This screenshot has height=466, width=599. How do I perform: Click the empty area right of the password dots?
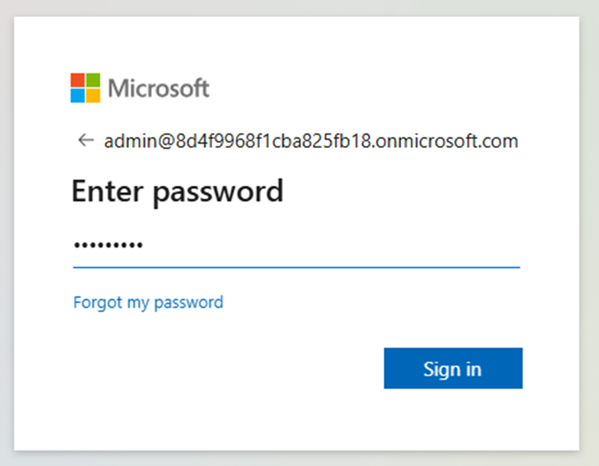click(332, 245)
